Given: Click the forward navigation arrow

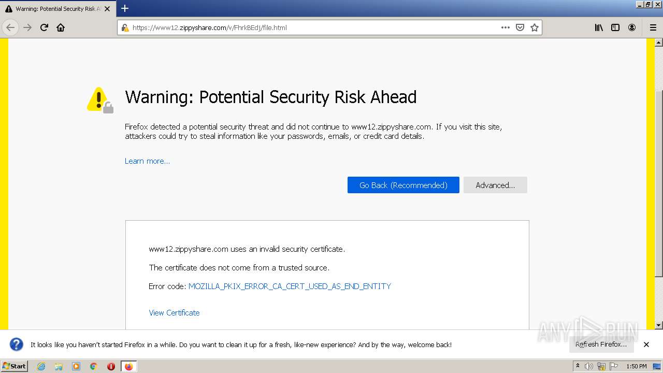Looking at the screenshot, I should pyautogui.click(x=27, y=27).
